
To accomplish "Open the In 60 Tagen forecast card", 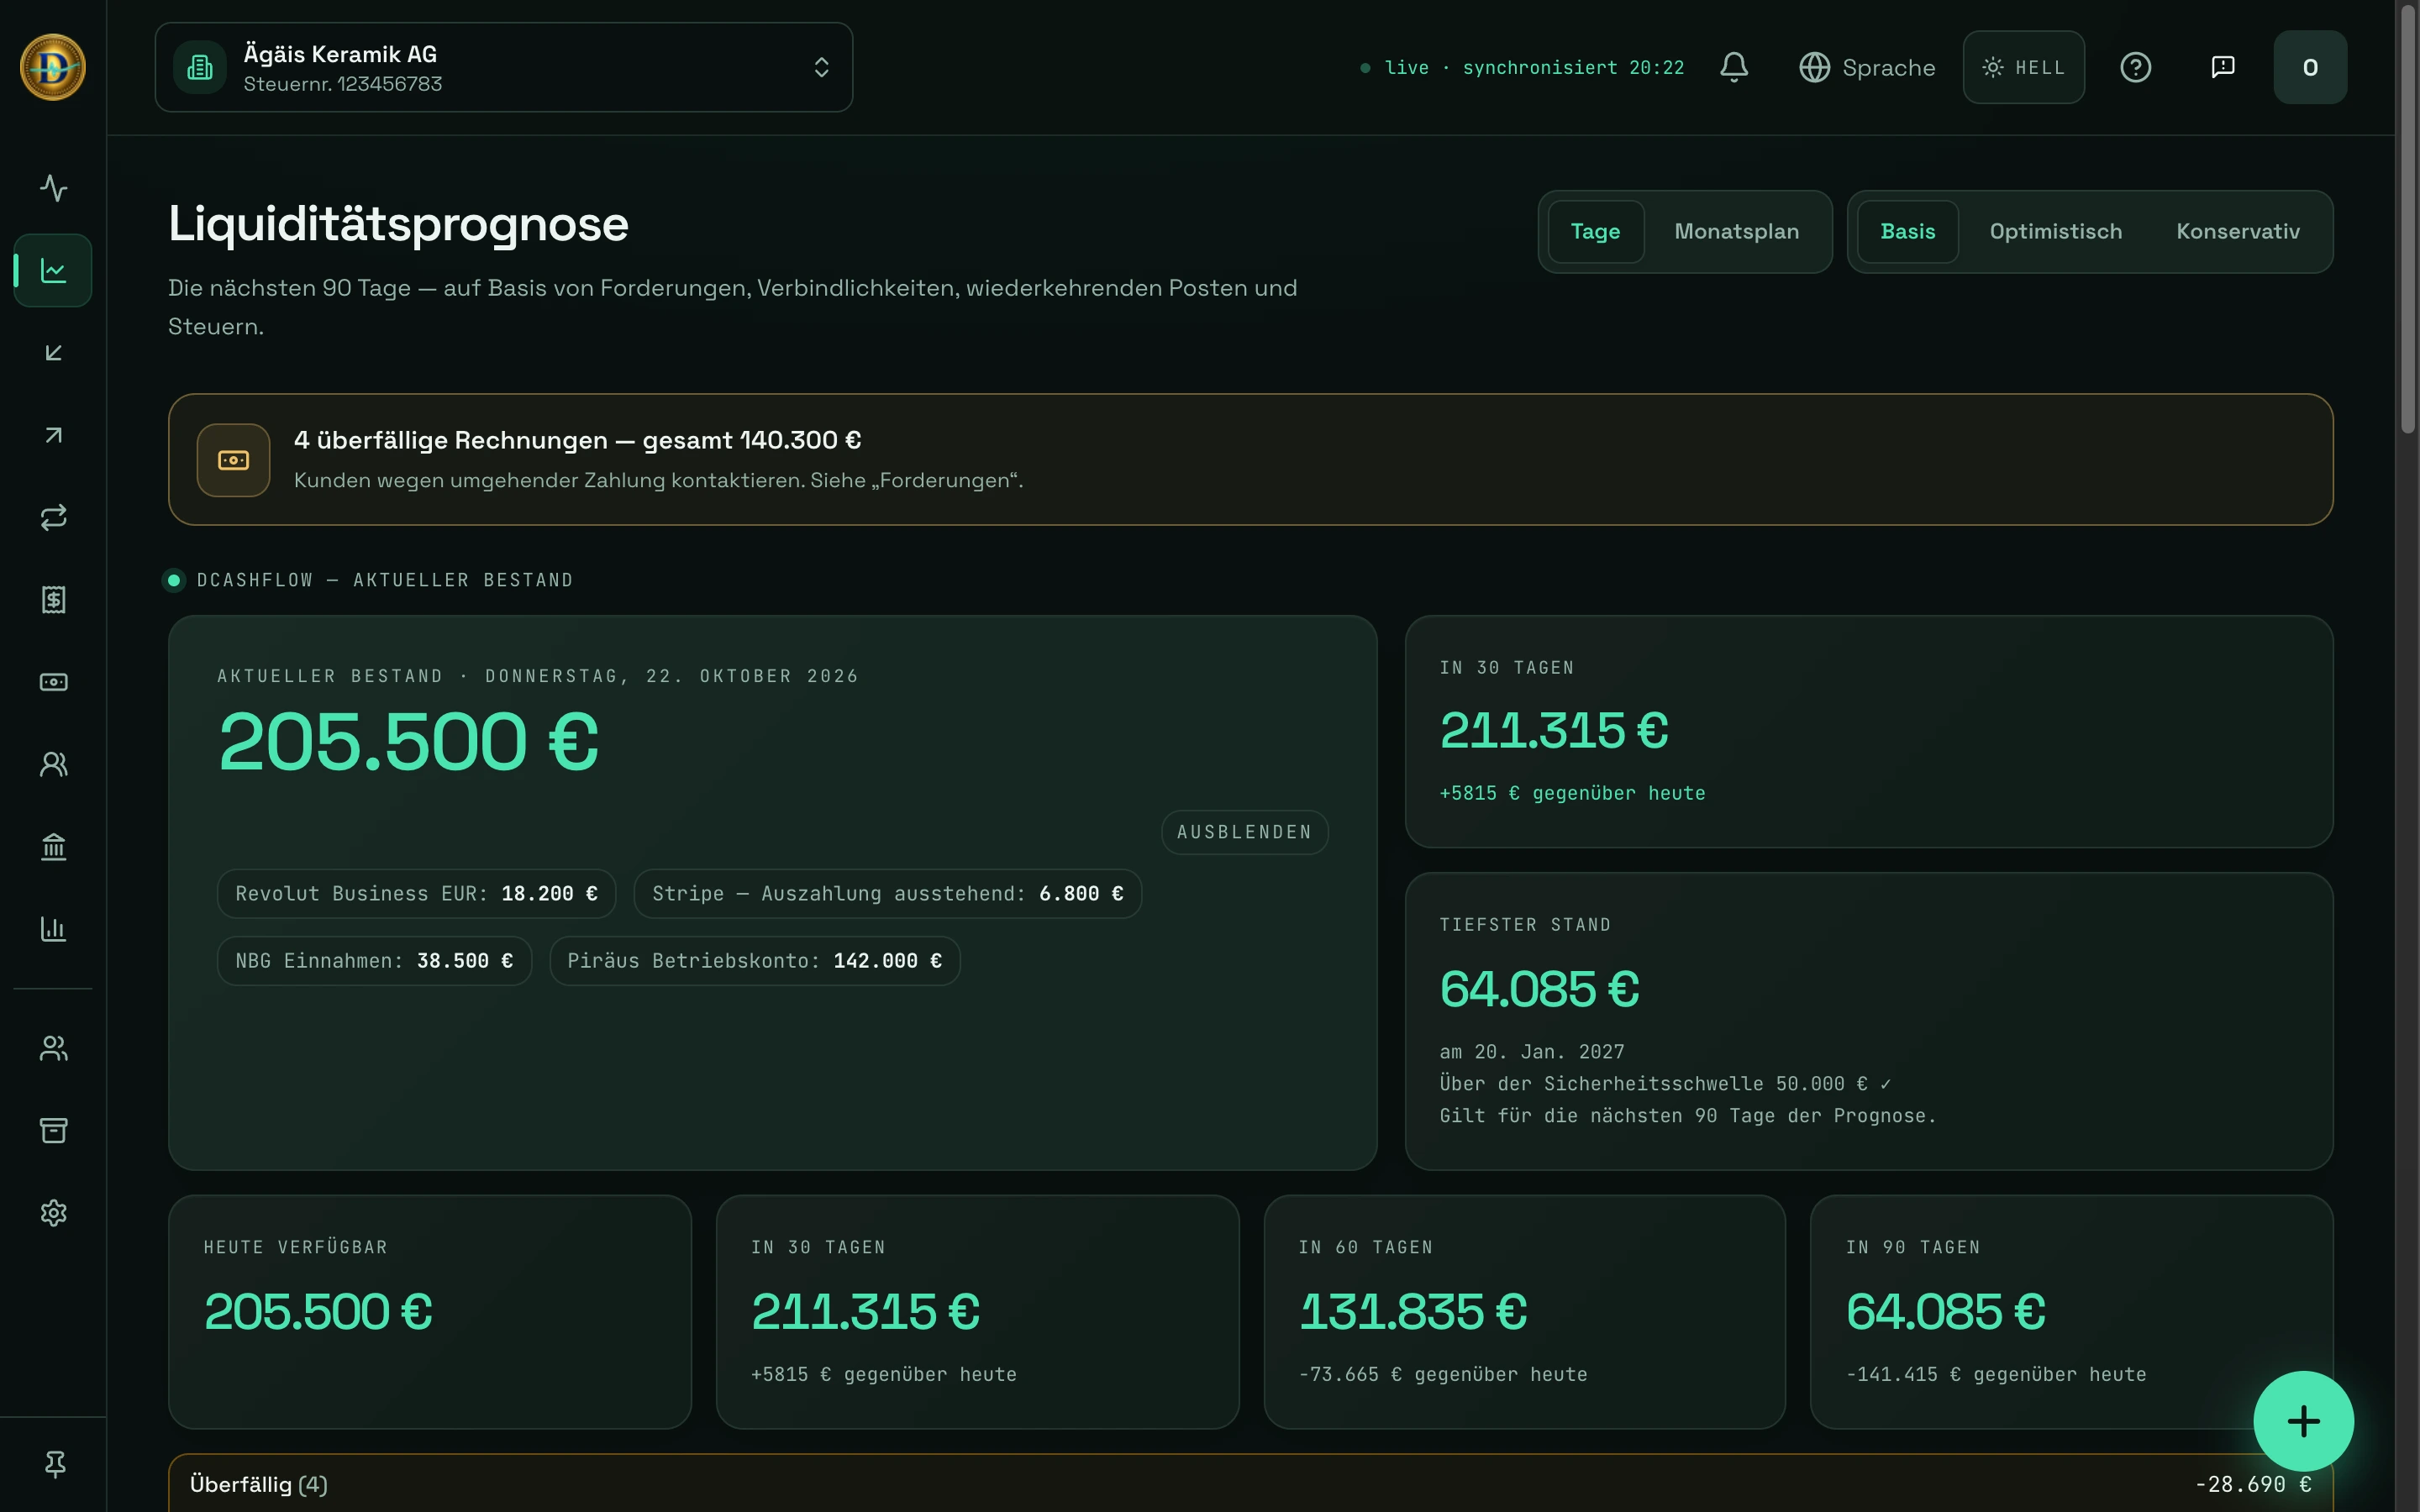I will 1524,1311.
